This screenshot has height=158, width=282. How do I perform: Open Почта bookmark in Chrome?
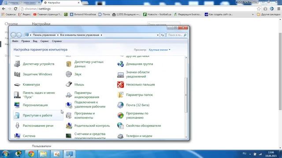point(104,14)
